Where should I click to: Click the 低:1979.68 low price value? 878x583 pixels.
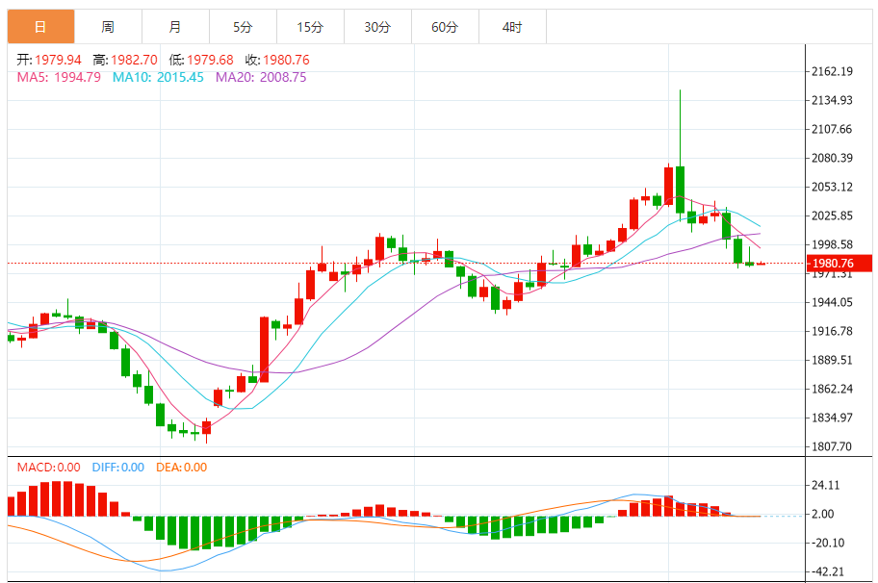[201, 60]
